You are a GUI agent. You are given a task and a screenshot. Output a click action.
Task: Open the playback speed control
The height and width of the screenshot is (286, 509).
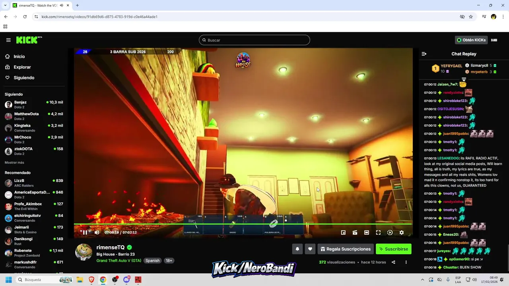390,232
